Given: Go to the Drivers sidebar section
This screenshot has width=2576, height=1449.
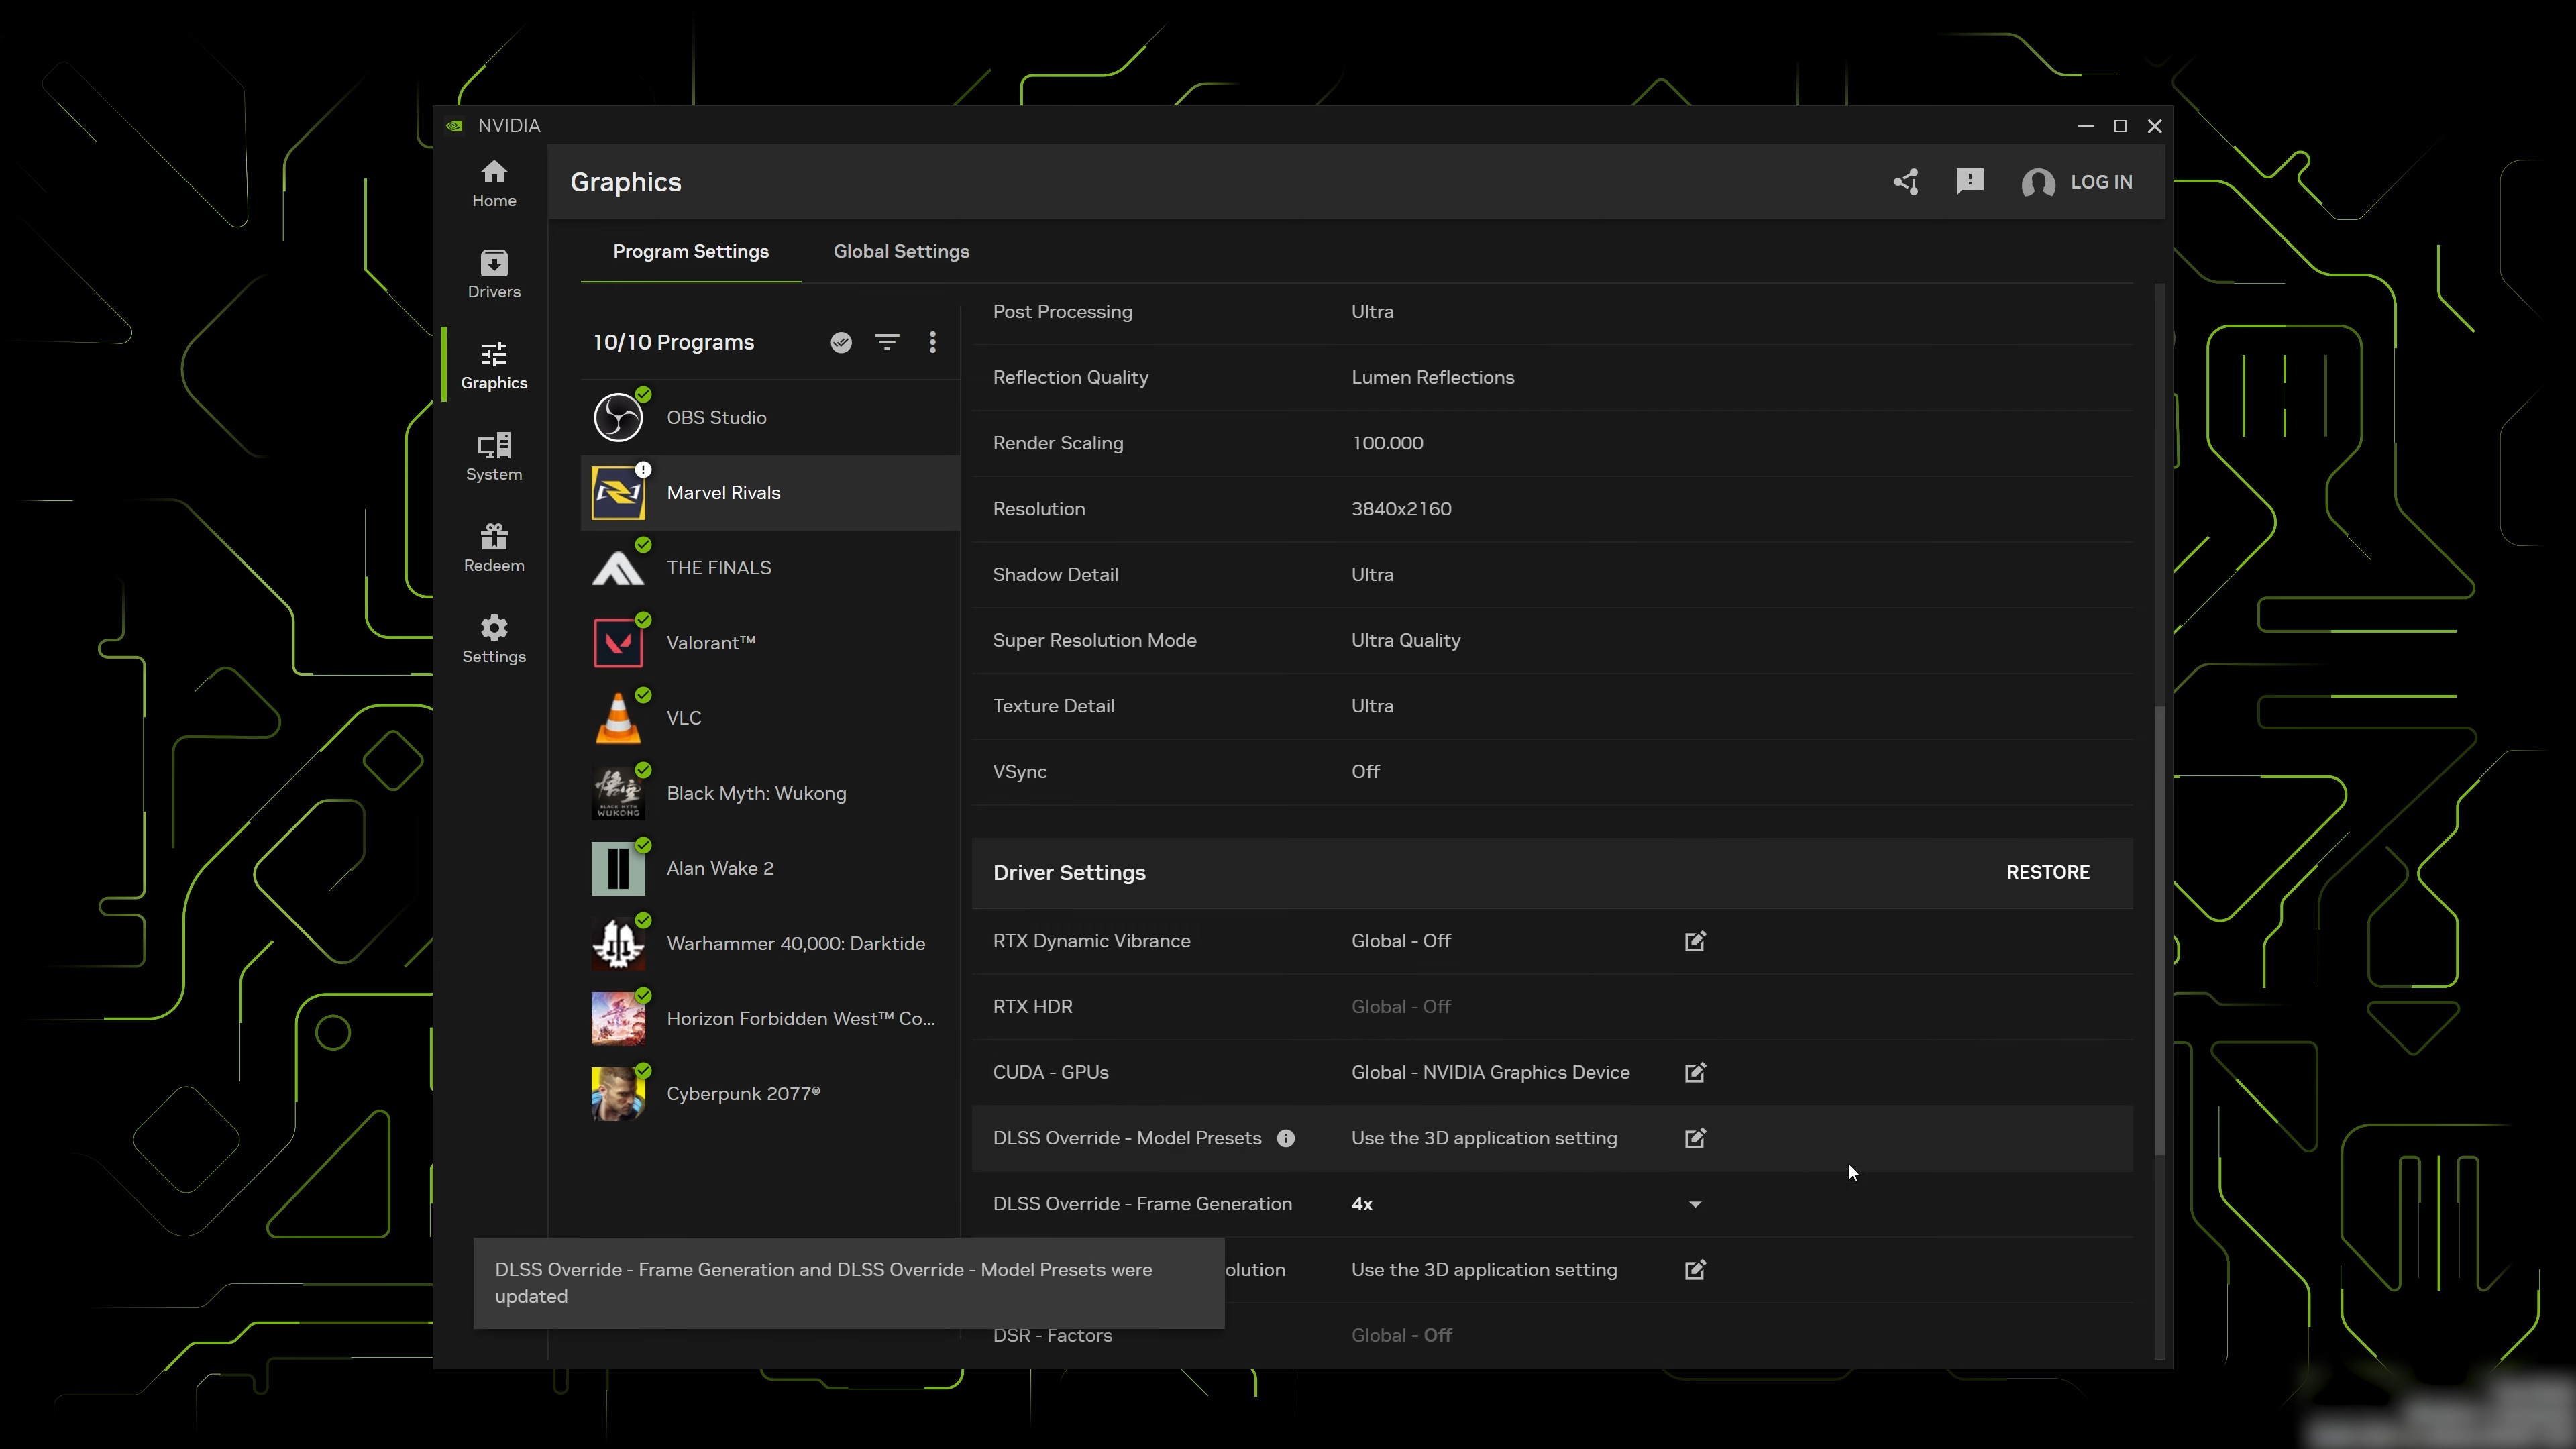Looking at the screenshot, I should pyautogui.click(x=494, y=274).
